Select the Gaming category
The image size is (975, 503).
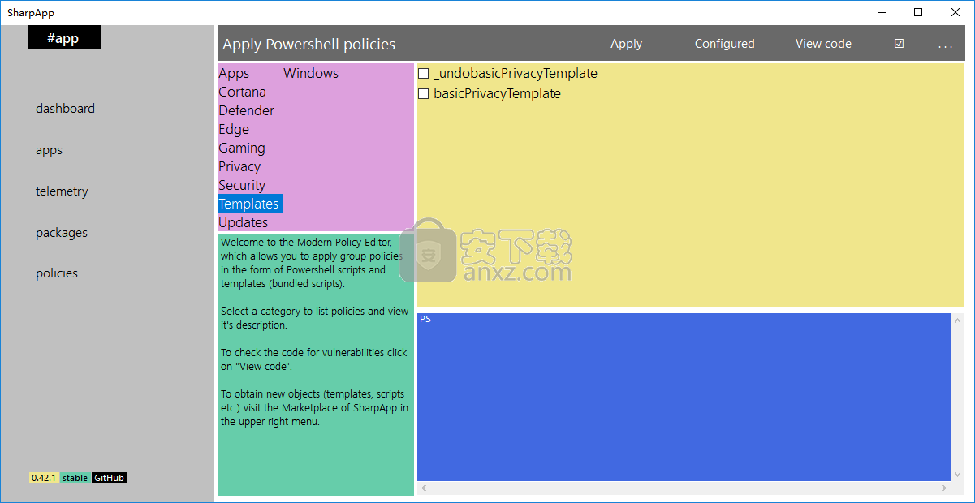[241, 148]
